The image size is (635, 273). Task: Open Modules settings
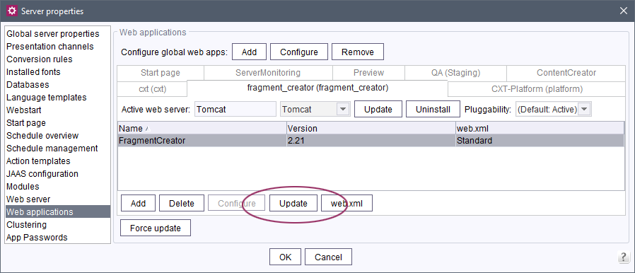57,186
